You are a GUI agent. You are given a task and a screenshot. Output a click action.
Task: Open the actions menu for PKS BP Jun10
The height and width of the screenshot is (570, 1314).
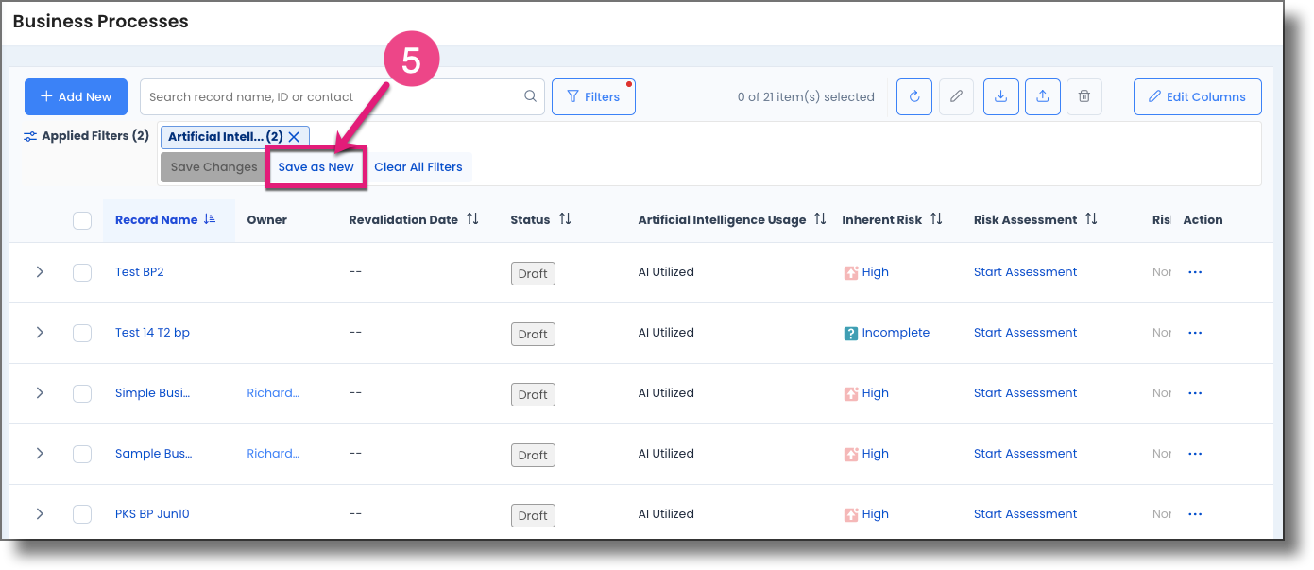click(1195, 513)
